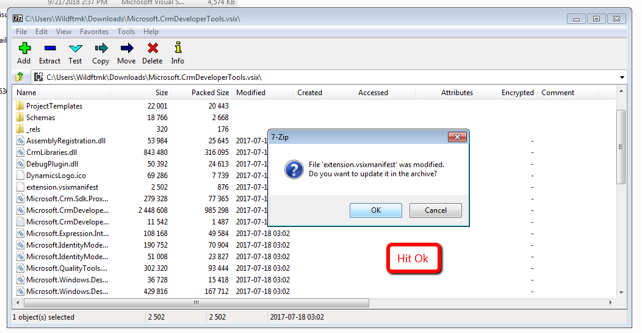Click the Test toolbar icon
This screenshot has height=333, width=642.
coord(75,49)
